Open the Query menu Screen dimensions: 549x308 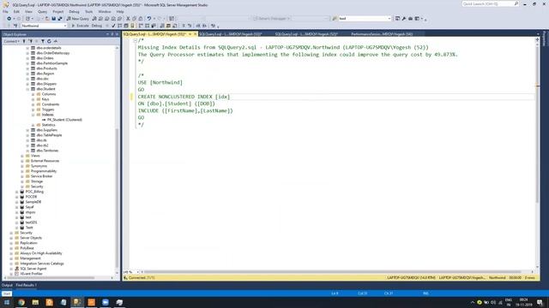42,11
